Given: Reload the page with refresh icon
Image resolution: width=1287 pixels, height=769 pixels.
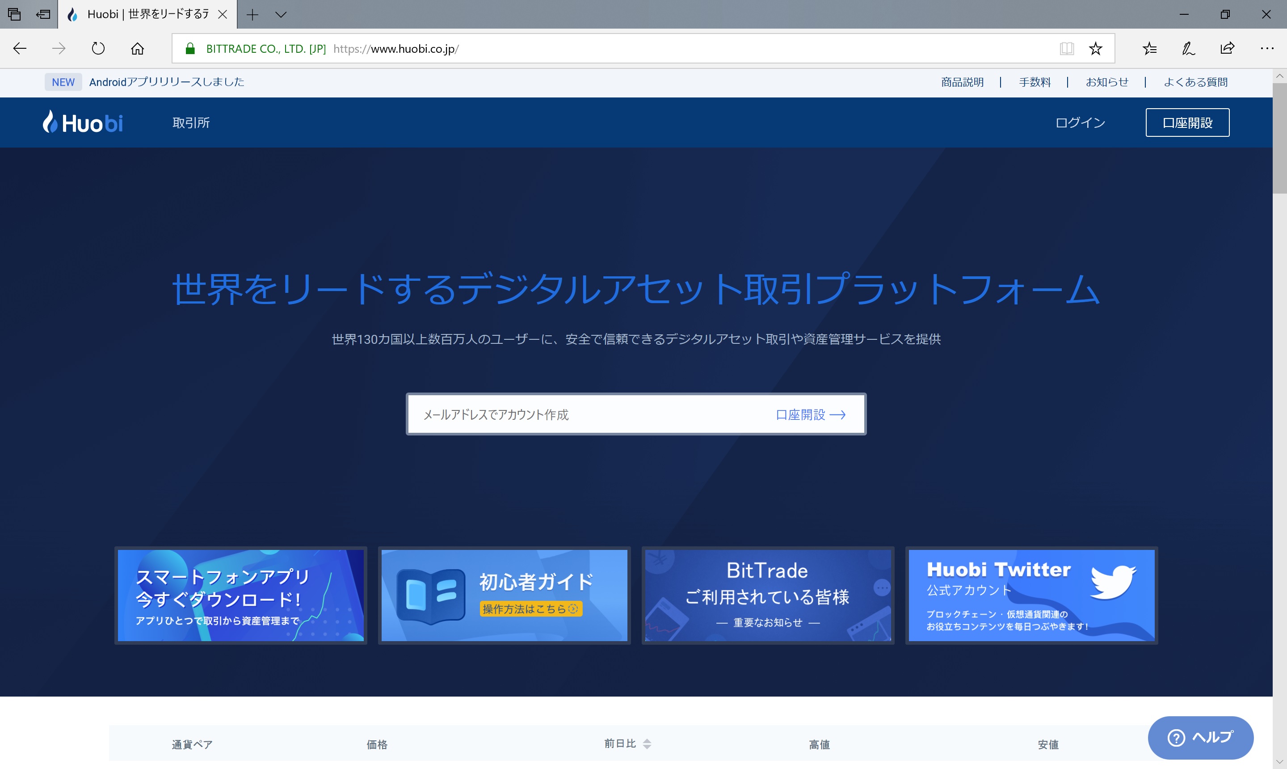Looking at the screenshot, I should (98, 49).
